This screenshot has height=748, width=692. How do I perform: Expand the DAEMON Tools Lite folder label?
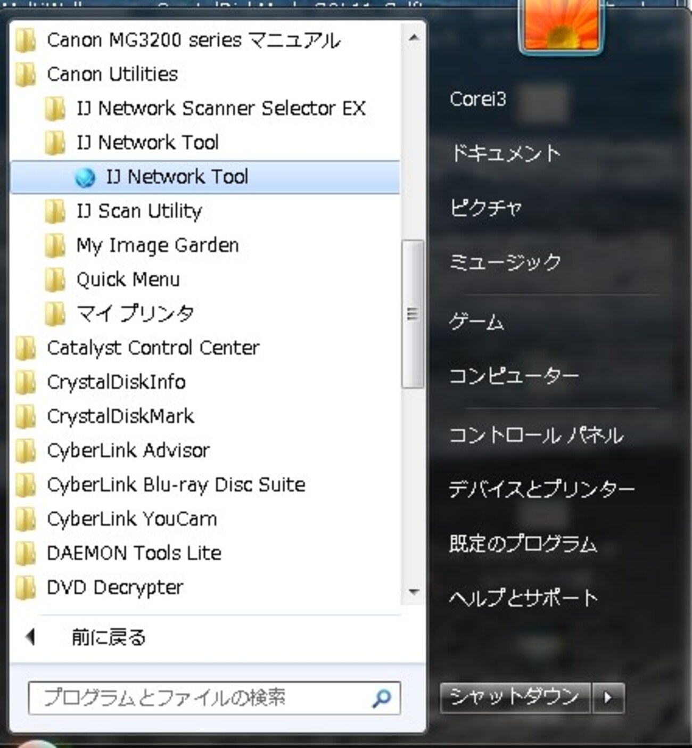tap(134, 553)
